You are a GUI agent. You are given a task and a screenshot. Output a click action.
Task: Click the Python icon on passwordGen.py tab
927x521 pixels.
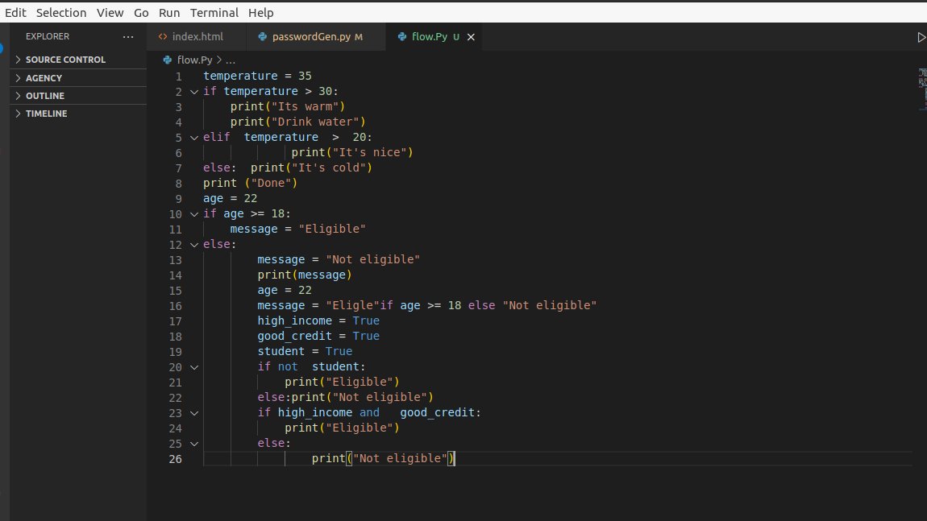pos(263,36)
